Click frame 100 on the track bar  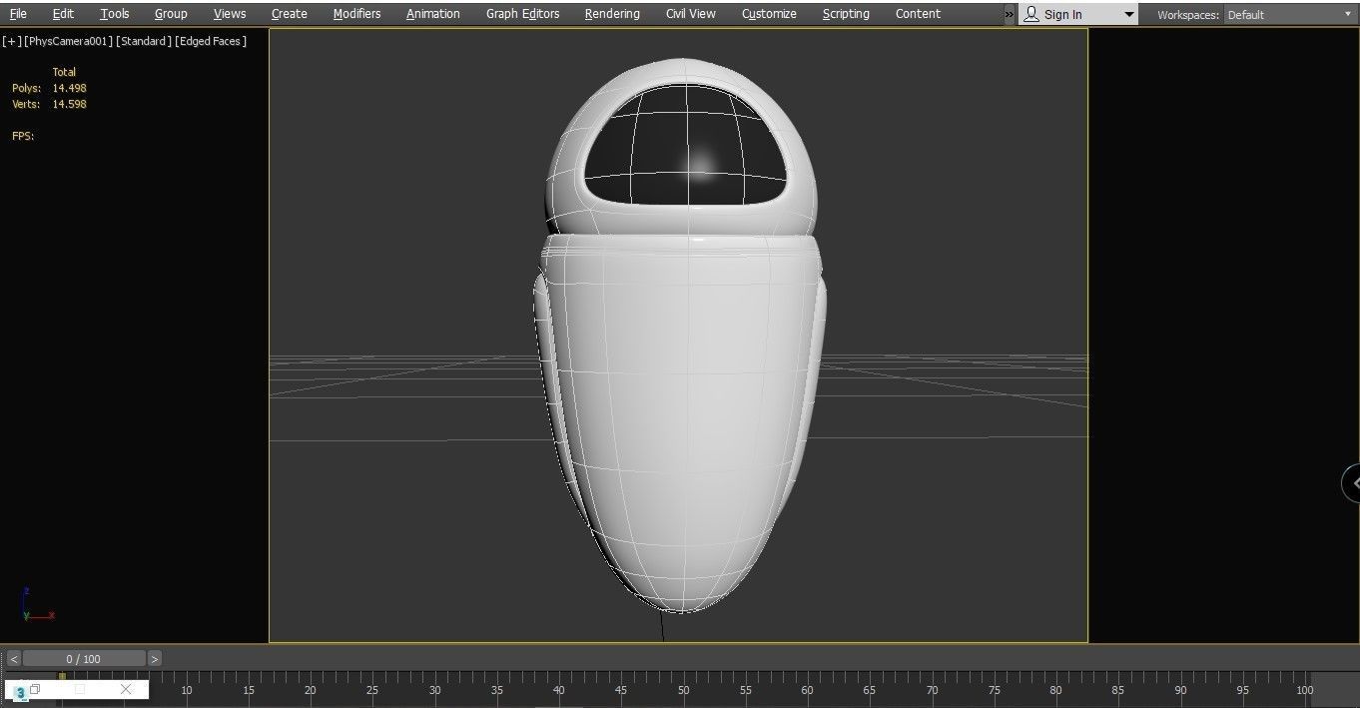(x=1304, y=690)
